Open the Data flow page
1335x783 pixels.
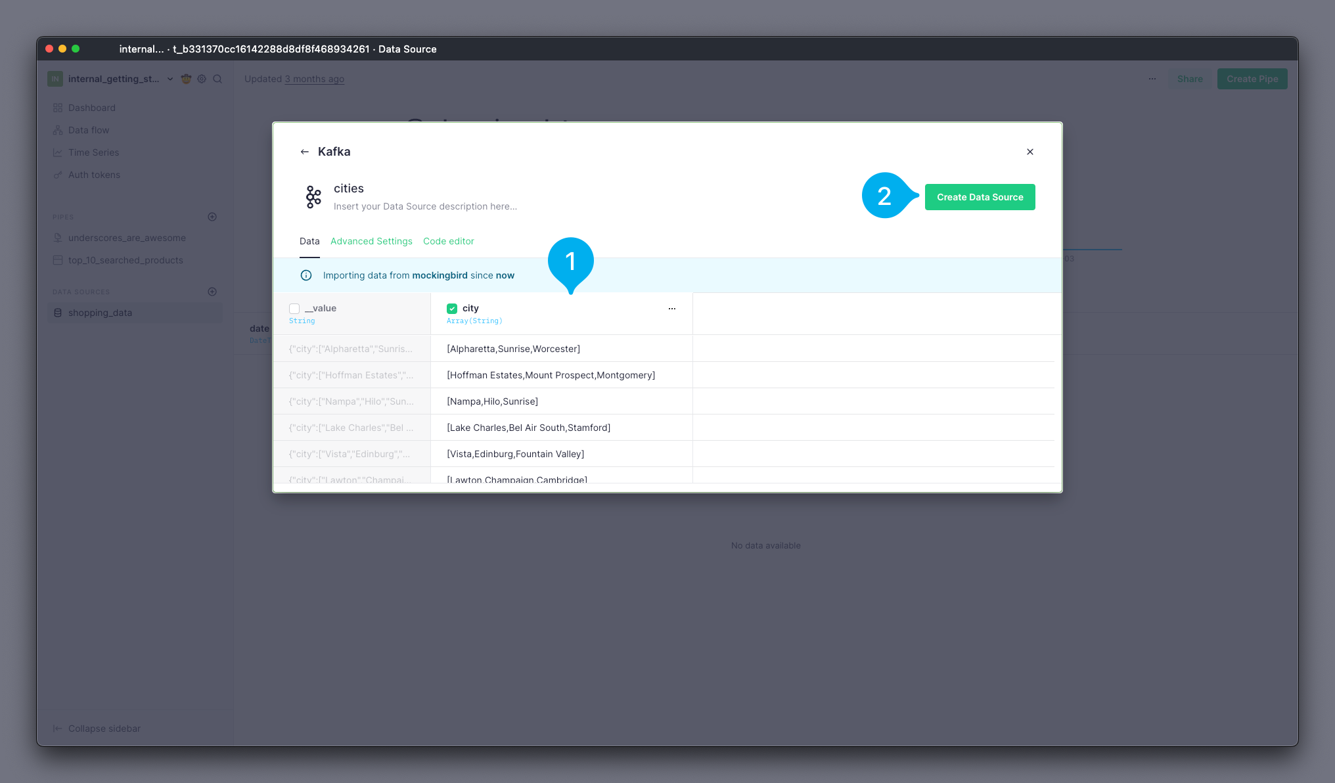coord(89,130)
